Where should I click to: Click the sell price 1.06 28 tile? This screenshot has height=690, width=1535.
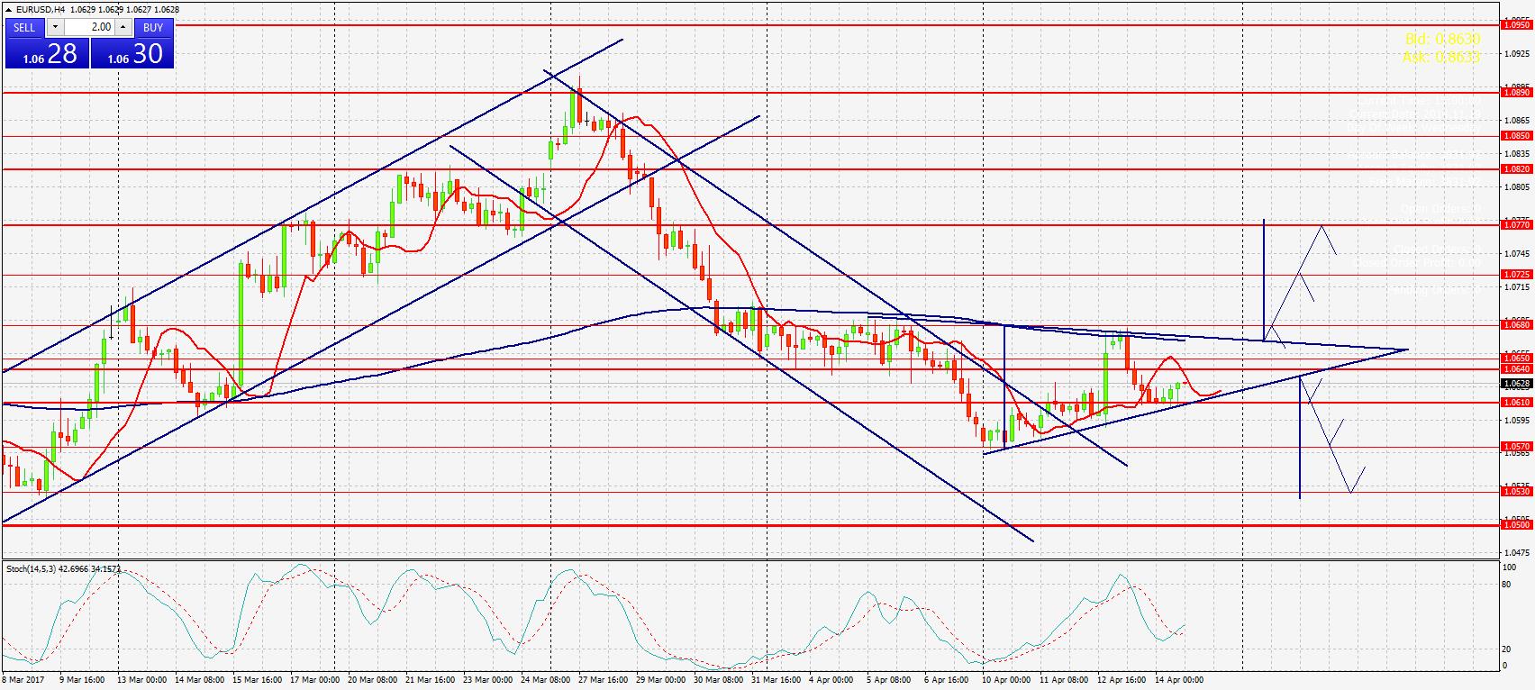coord(47,54)
